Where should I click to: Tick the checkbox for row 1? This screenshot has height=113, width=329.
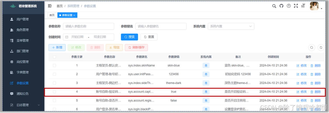(54, 65)
